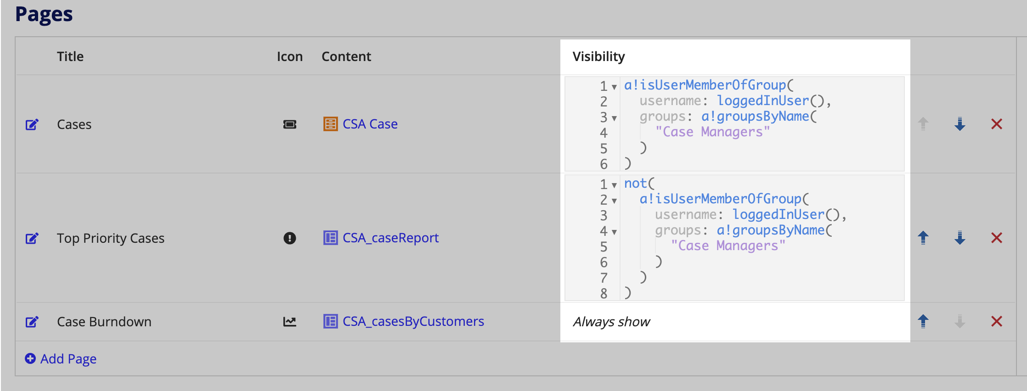Edit the Cases page row
Viewport: 1027px width, 391px height.
pos(32,124)
